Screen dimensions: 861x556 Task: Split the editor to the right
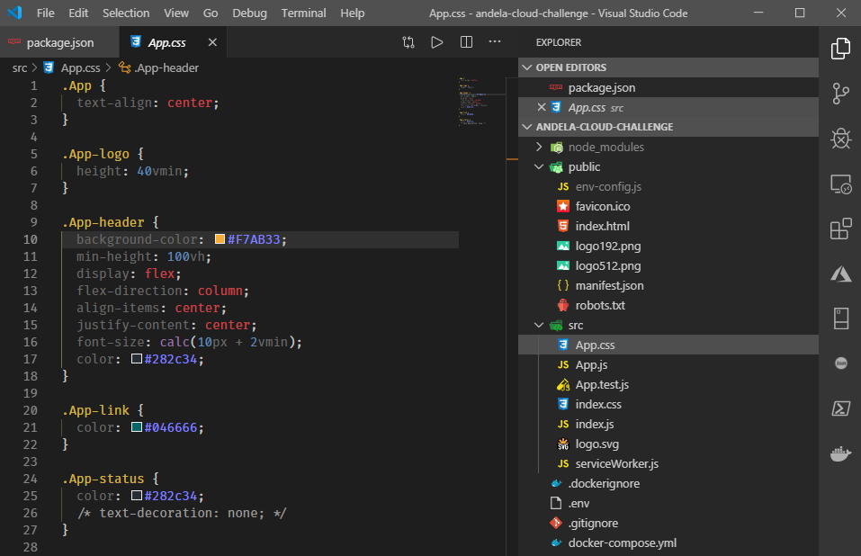(x=466, y=42)
